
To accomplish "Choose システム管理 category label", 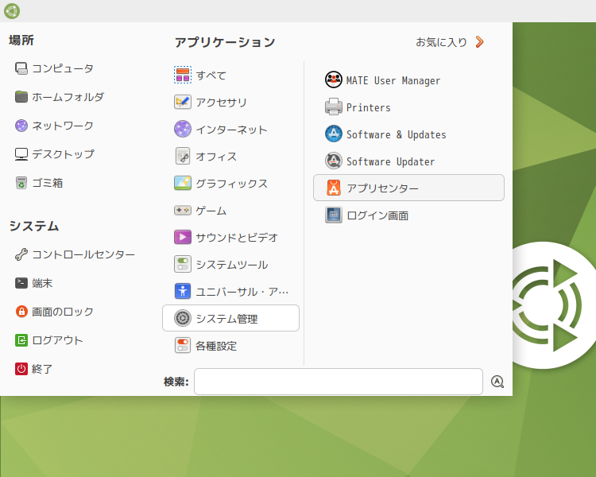I will pyautogui.click(x=227, y=318).
